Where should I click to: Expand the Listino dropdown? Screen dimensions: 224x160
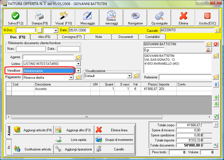pyautogui.click(x=78, y=64)
